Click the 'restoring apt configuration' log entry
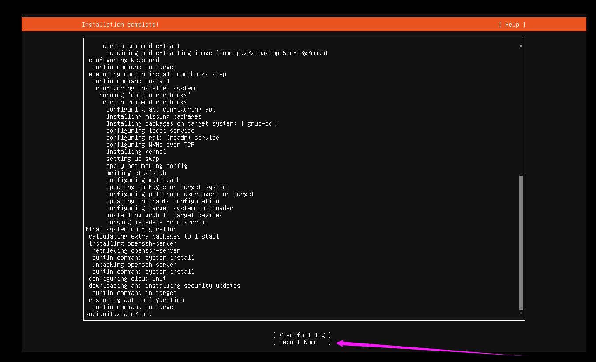The width and height of the screenshot is (596, 362). 136,300
